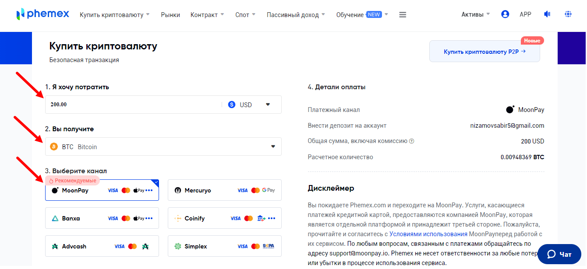The width and height of the screenshot is (587, 269).
Task: Open the Рынки menu item
Action: click(170, 15)
